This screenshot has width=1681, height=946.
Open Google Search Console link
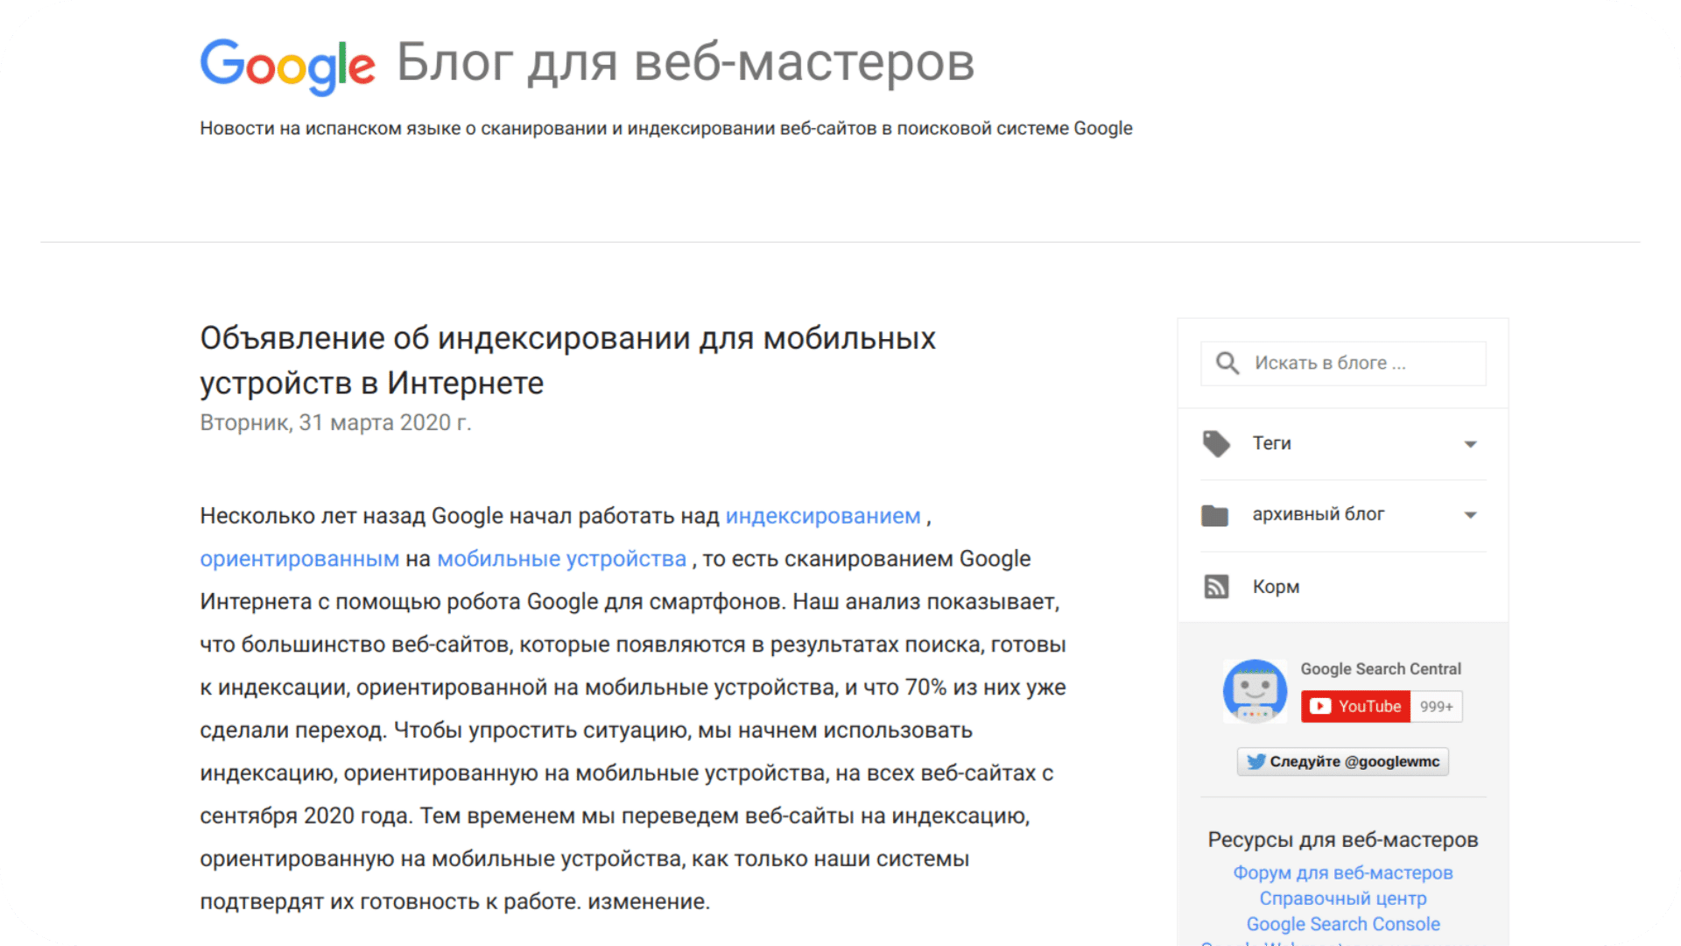[x=1342, y=924]
